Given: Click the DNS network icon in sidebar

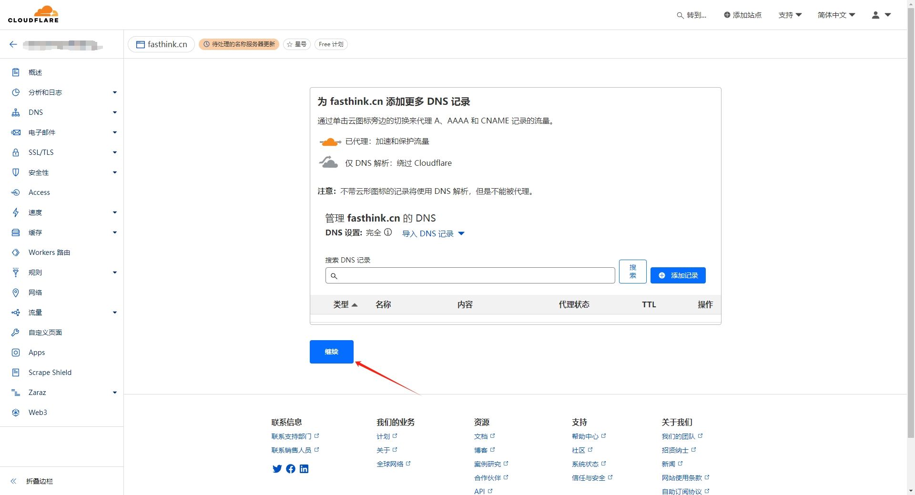Looking at the screenshot, I should [x=16, y=112].
